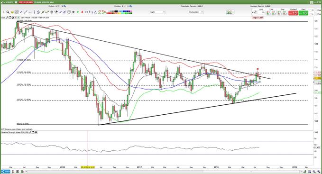Click the chart indicator button icon
The height and width of the screenshot is (174, 322).
click(229, 12)
